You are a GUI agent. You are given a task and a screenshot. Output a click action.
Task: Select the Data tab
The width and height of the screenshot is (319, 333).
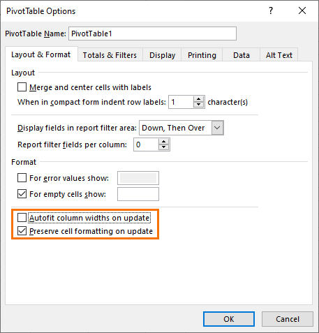click(242, 55)
